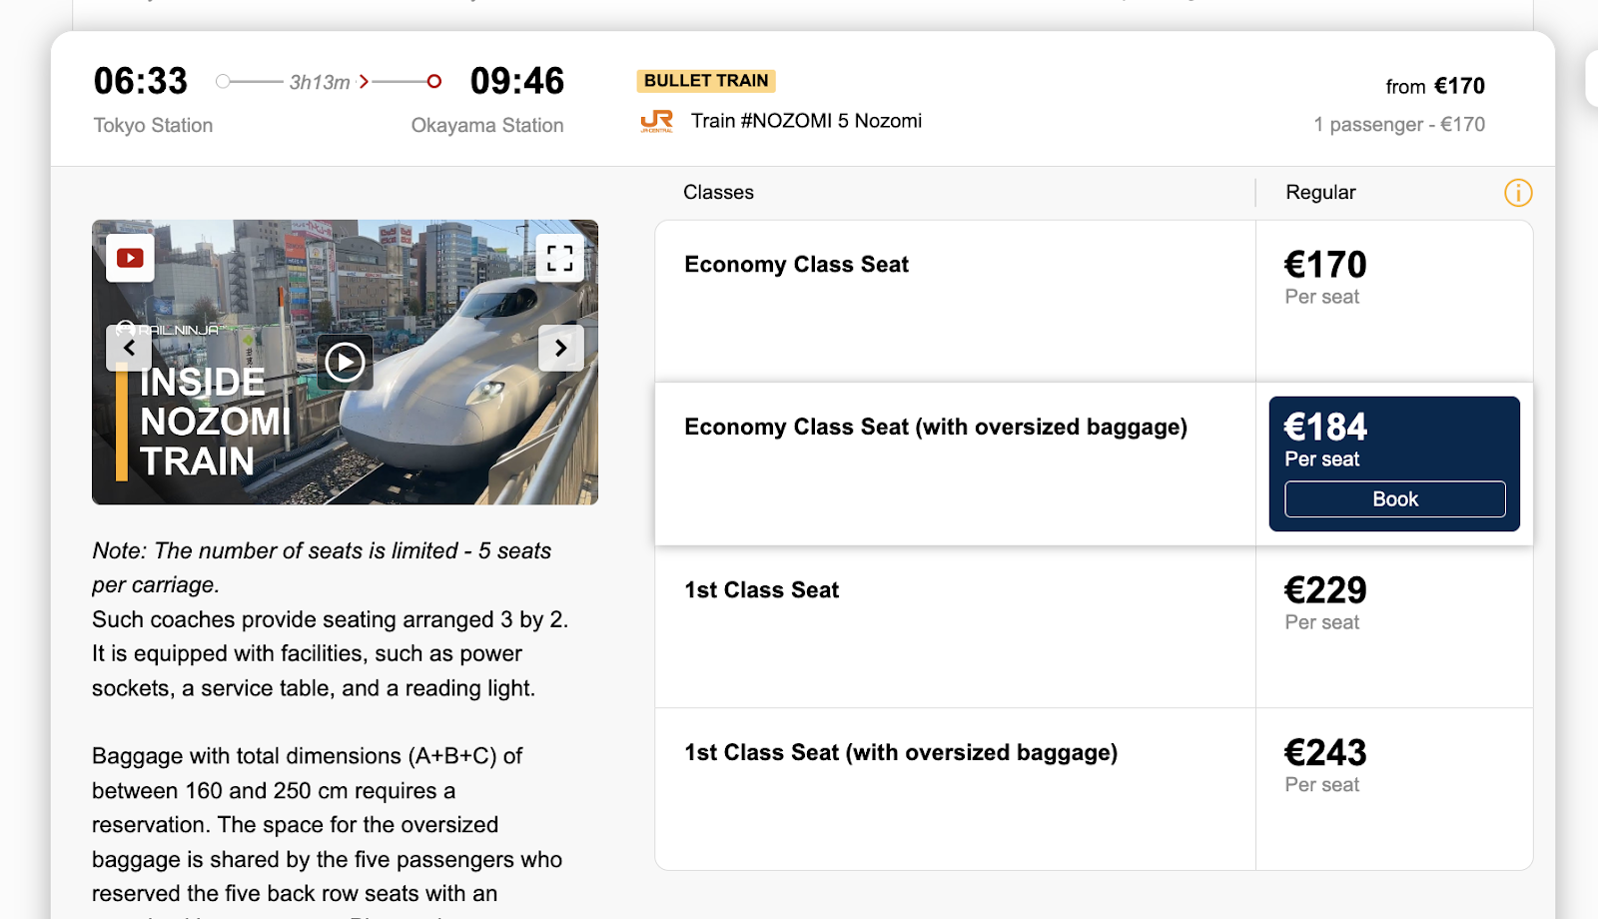Click the 1 passenger - €170 summary

click(1399, 125)
